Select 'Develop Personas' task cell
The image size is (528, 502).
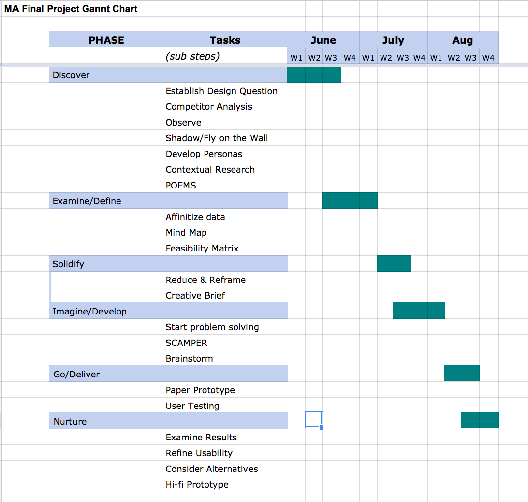coord(225,154)
